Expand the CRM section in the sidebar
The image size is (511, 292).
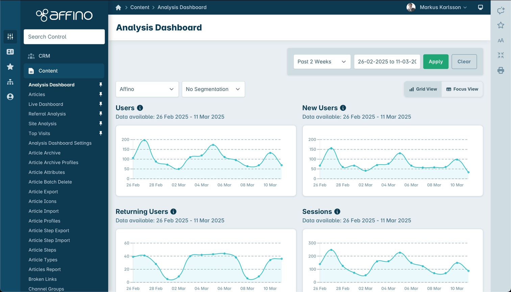click(x=64, y=56)
